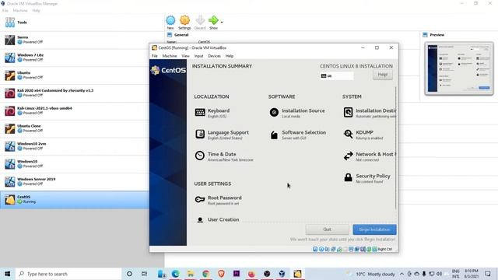Open View menu in CentOS VM window

pyautogui.click(x=185, y=56)
